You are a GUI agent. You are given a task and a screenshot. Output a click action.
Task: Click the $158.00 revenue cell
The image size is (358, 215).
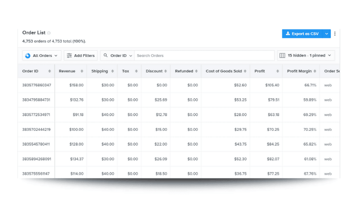pos(77,85)
